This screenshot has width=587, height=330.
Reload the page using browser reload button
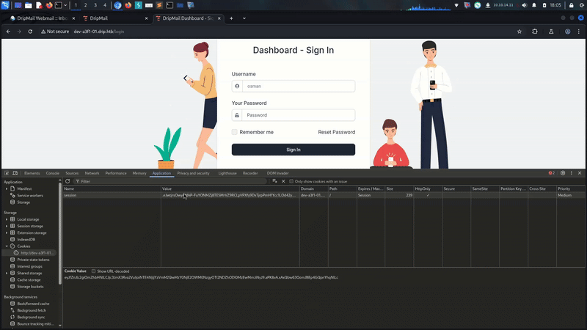(x=30, y=32)
